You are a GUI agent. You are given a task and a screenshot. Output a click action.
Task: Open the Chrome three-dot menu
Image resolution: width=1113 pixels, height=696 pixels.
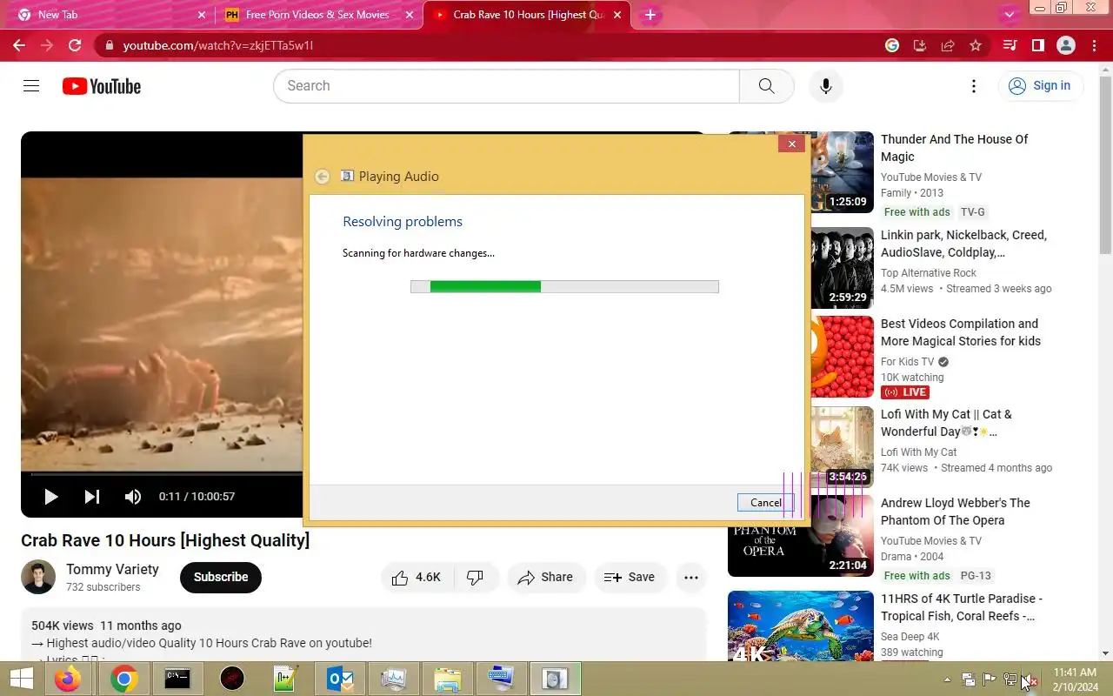pyautogui.click(x=1094, y=45)
